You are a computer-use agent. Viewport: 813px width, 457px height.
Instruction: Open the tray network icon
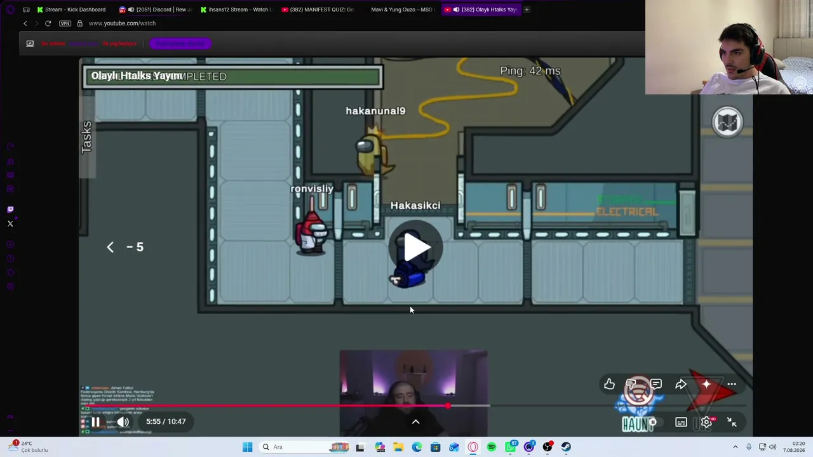point(762,447)
